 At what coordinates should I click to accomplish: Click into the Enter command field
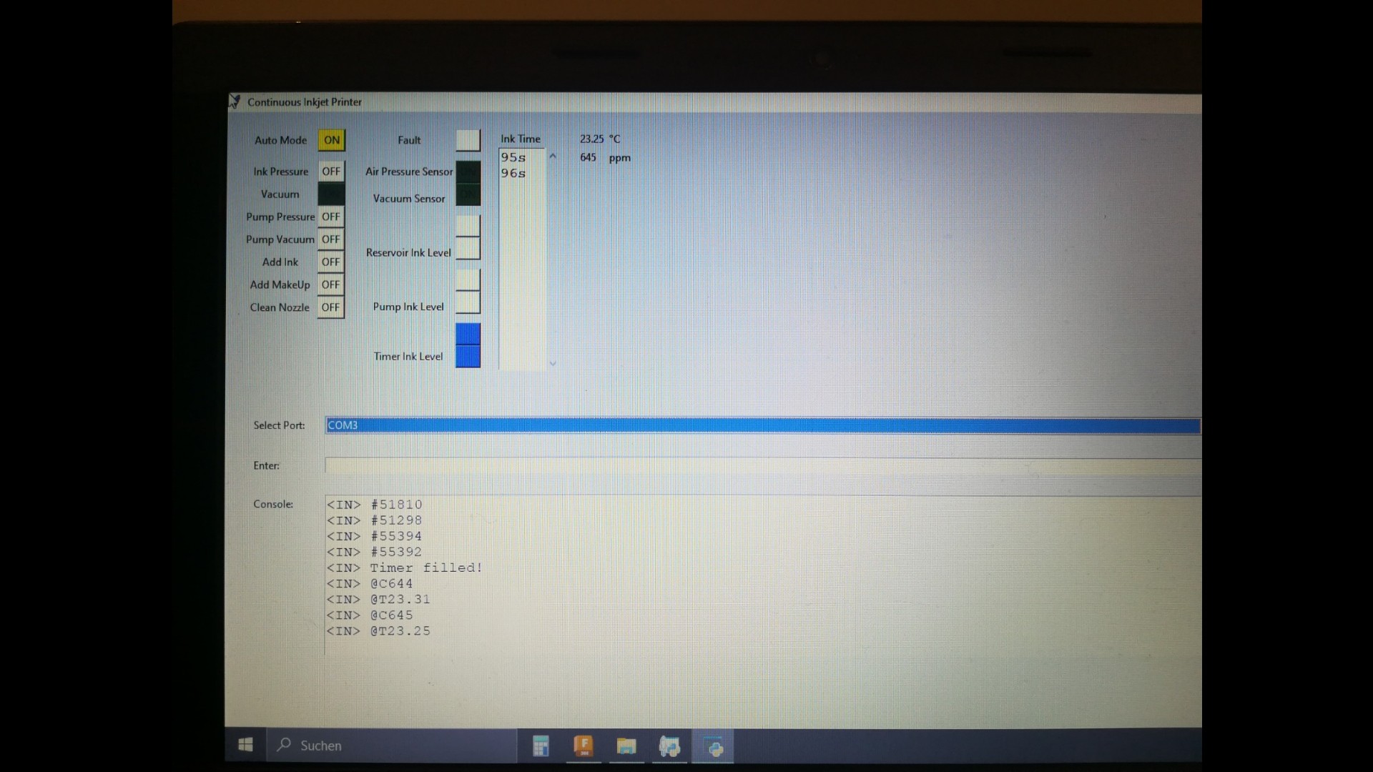pyautogui.click(x=762, y=465)
